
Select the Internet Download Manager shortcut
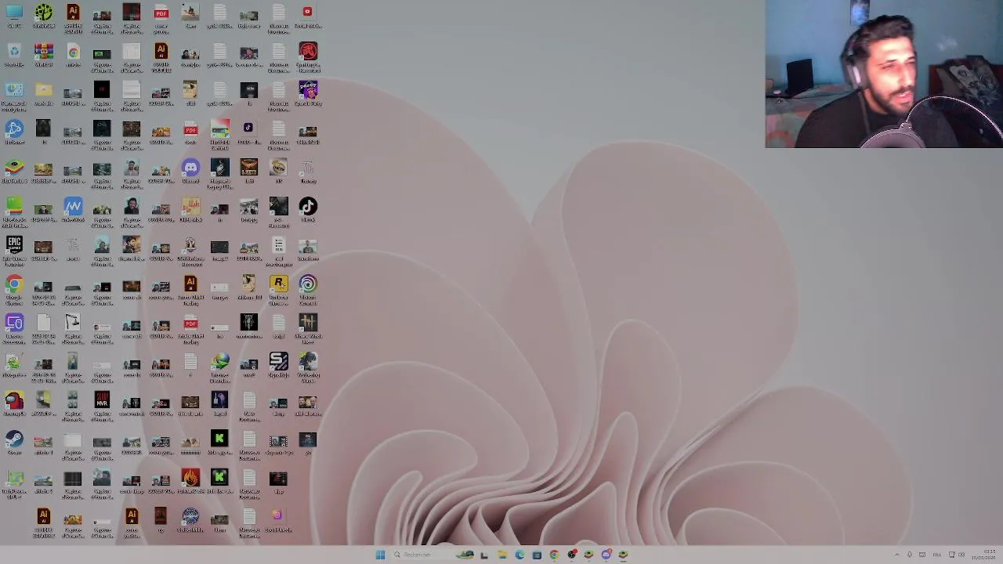pos(219,366)
